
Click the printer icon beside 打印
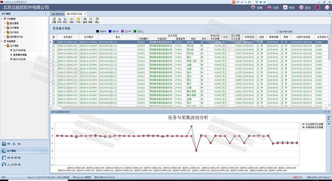(65, 20)
